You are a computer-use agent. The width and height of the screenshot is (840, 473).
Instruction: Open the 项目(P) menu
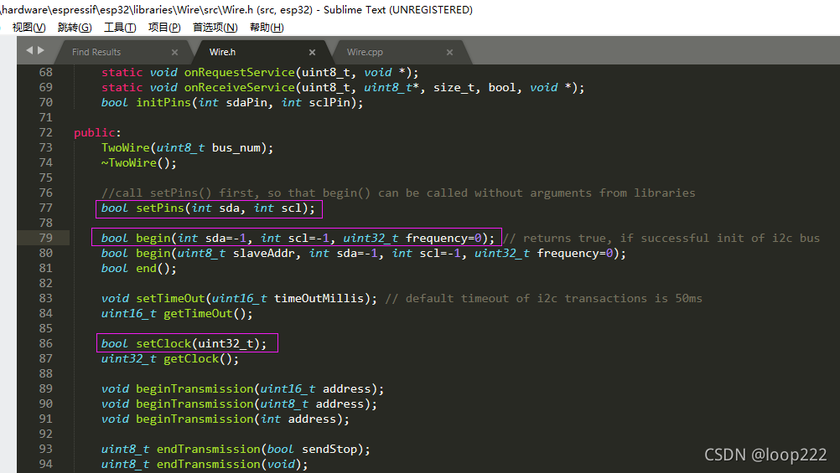(x=164, y=28)
